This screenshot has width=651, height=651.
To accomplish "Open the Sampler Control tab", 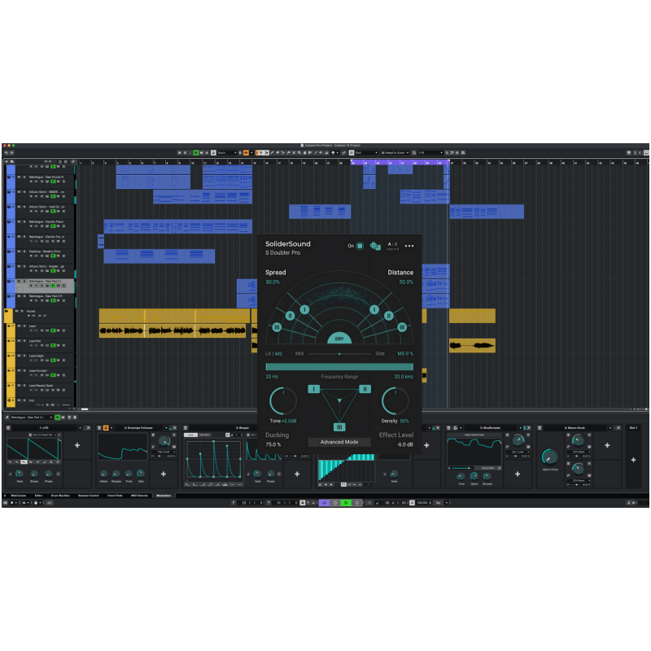I will [88, 496].
